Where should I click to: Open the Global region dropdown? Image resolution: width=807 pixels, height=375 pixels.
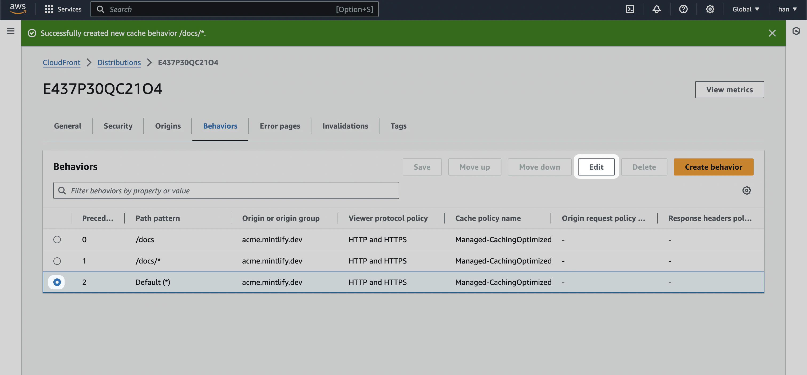746,9
